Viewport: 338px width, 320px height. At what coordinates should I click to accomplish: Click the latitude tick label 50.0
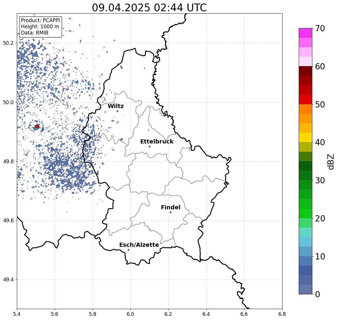coord(8,102)
